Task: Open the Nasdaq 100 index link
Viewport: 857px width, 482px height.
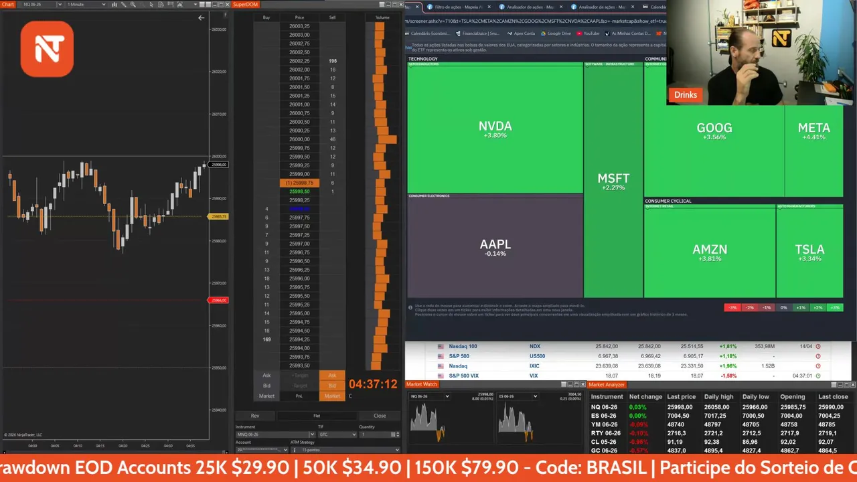Action: 463,347
